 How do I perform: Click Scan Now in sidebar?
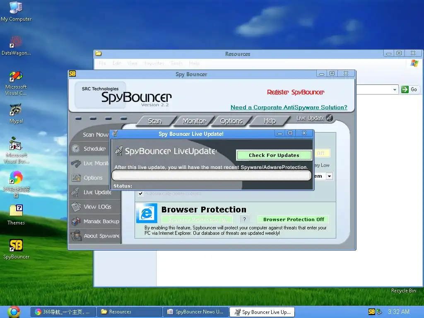96,135
